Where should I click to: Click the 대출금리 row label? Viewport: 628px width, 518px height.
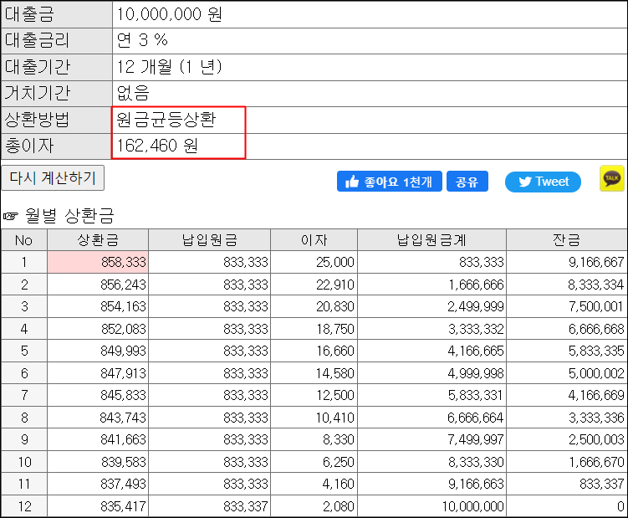click(x=57, y=40)
